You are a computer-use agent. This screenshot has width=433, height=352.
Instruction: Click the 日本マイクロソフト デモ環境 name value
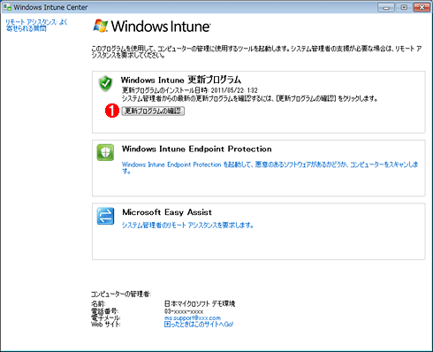200,303
